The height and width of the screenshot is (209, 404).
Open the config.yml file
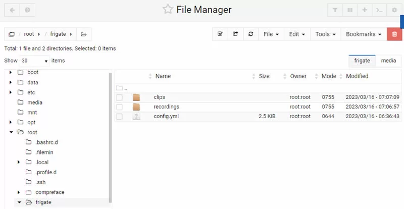point(166,116)
